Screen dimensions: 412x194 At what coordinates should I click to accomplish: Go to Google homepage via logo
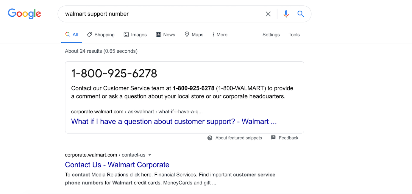(x=24, y=14)
